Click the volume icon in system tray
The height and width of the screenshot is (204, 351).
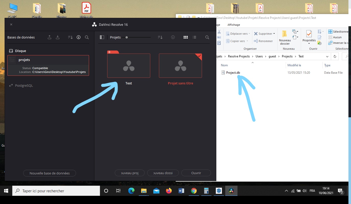(x=304, y=191)
